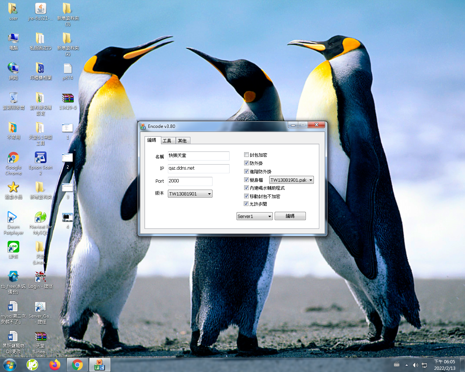Switch to the 編碼 tab

(152, 140)
